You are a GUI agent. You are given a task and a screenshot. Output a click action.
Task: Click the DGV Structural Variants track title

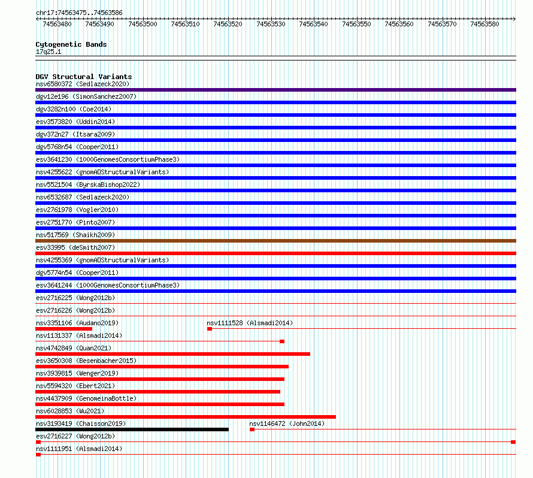(84, 77)
